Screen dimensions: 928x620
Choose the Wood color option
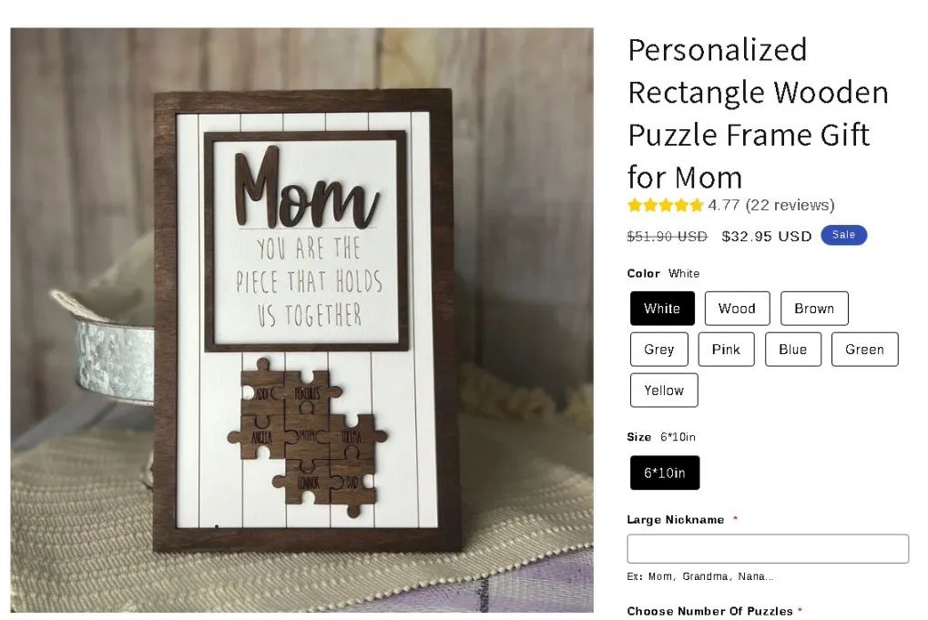click(x=737, y=309)
